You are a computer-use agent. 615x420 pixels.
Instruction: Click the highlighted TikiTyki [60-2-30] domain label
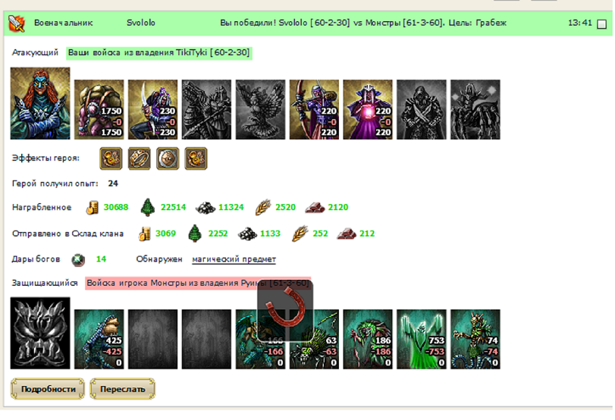tap(158, 52)
